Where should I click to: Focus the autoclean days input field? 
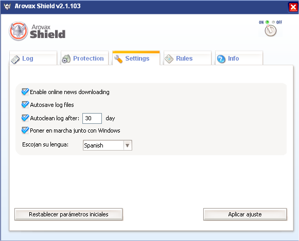pyautogui.click(x=92, y=118)
